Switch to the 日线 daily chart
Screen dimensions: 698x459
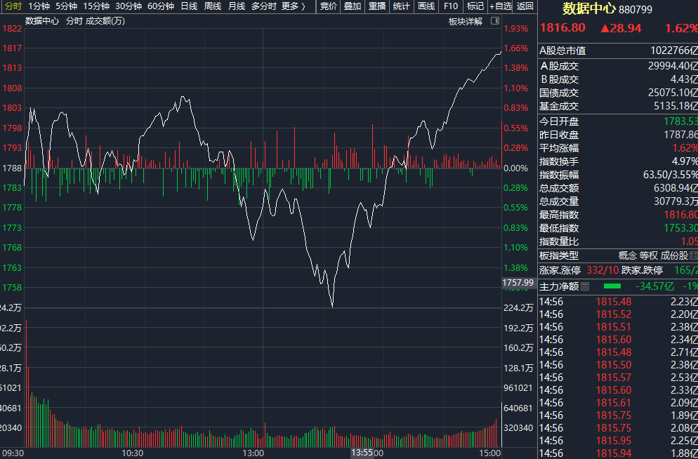coord(189,6)
